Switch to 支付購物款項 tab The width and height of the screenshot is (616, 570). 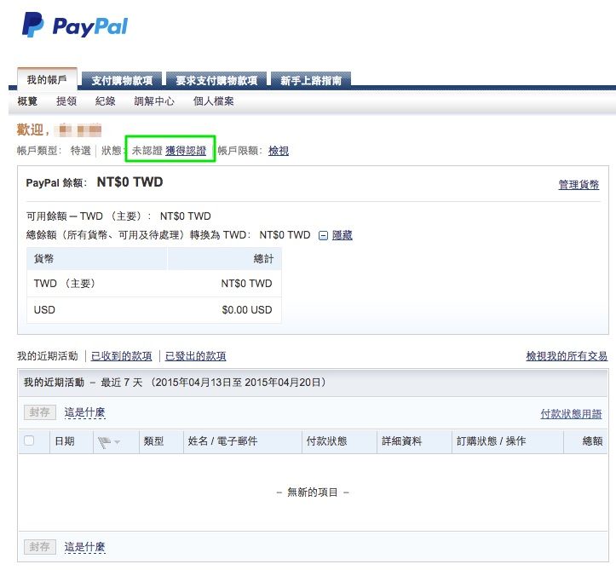pos(122,81)
